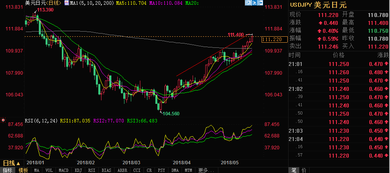Click the chart axis rewind icon

pyautogui.click(x=248, y=3)
